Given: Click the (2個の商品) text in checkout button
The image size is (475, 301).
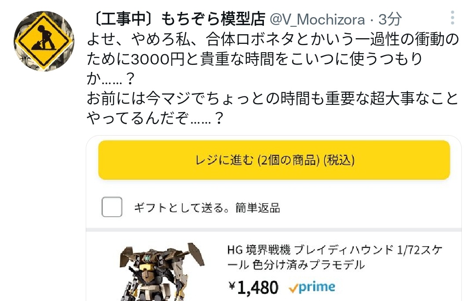Looking at the screenshot, I should pyautogui.click(x=289, y=160).
